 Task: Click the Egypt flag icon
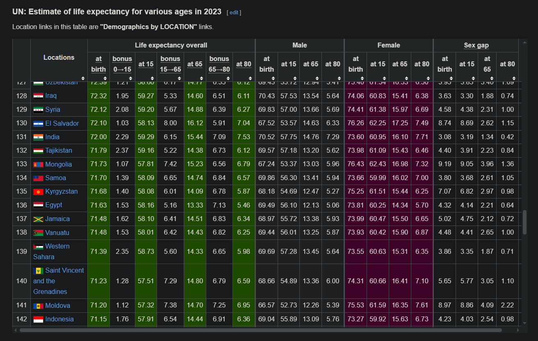click(x=38, y=205)
